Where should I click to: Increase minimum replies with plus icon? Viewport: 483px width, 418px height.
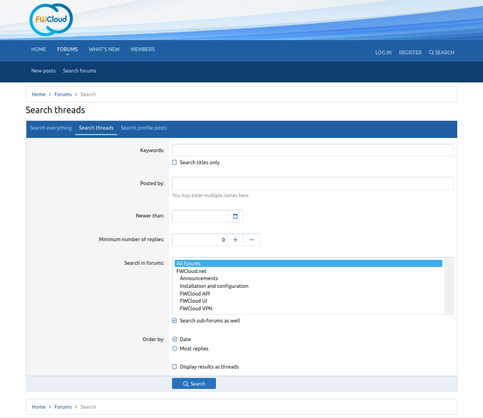[235, 240]
